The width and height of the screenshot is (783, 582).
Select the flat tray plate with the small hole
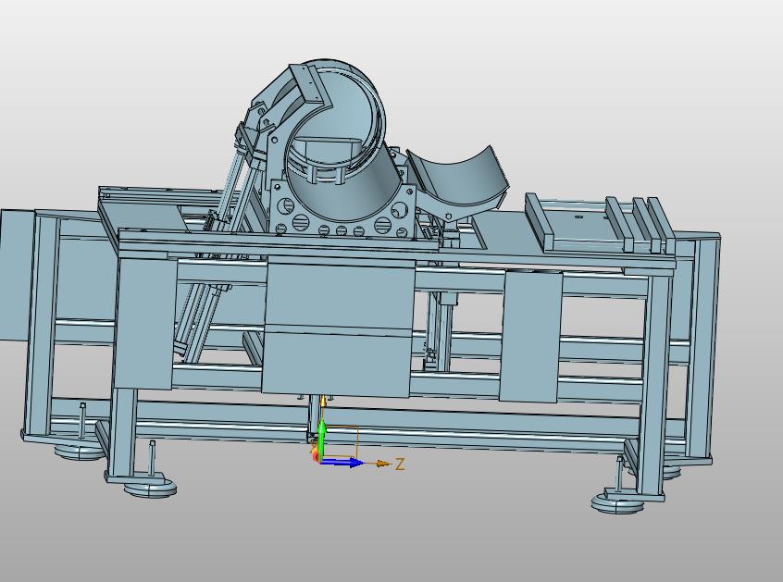(578, 225)
